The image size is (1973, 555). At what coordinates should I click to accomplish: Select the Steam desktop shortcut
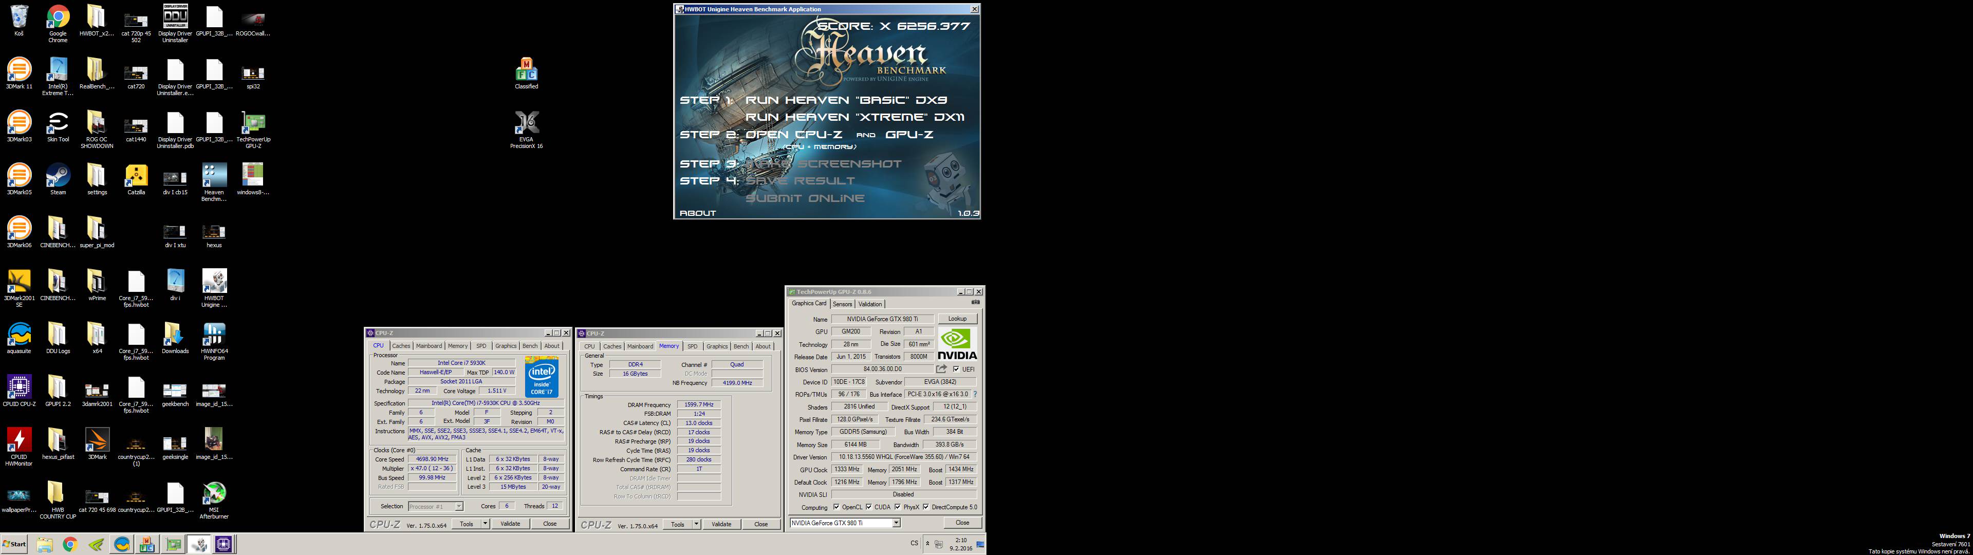pos(58,179)
